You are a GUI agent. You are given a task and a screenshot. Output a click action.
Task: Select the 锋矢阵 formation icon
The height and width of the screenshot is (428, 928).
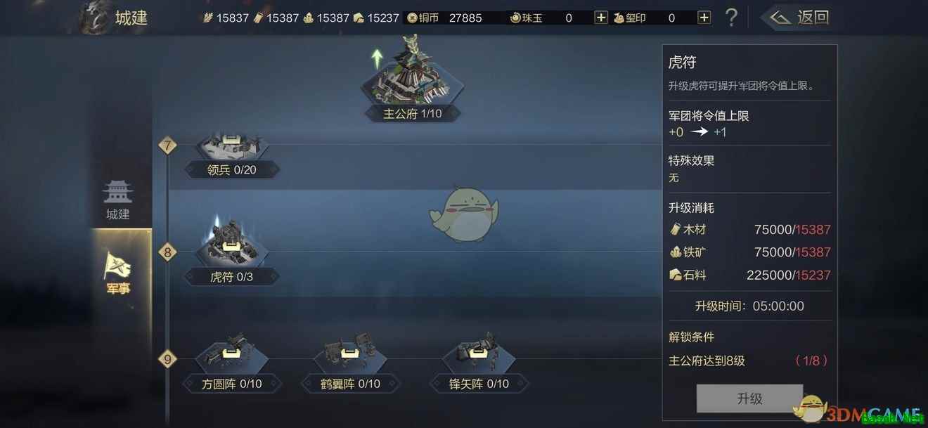click(x=479, y=354)
